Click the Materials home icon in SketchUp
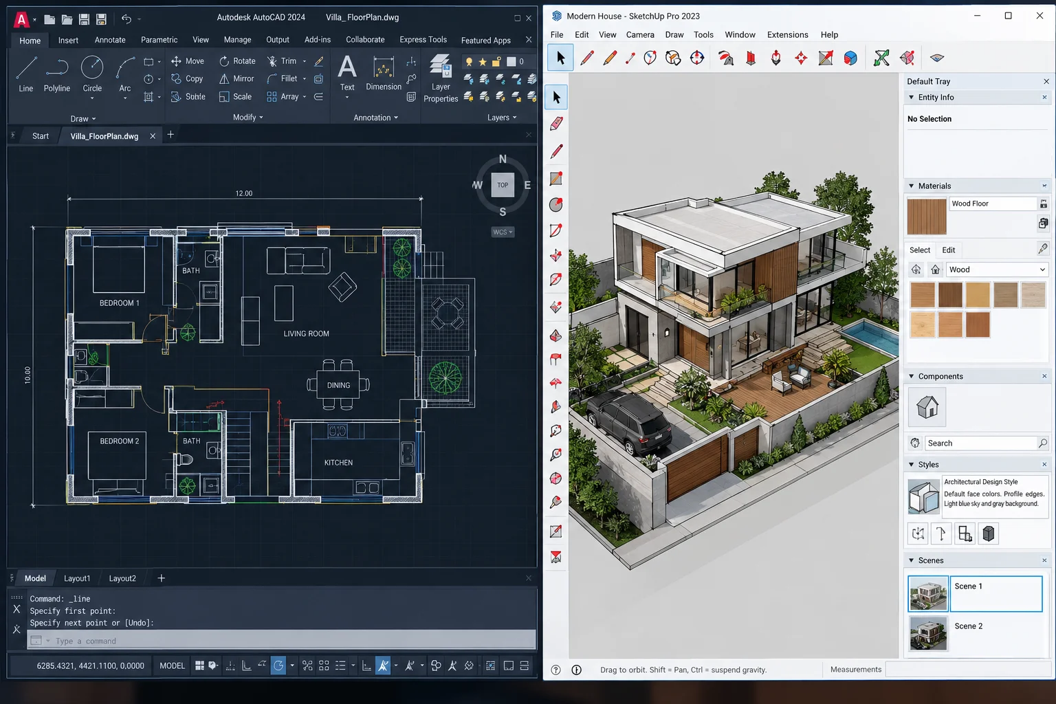The height and width of the screenshot is (704, 1056). pyautogui.click(x=935, y=269)
